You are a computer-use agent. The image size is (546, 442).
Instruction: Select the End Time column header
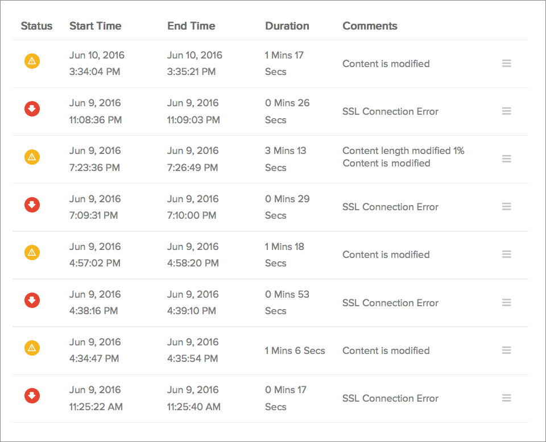point(191,26)
